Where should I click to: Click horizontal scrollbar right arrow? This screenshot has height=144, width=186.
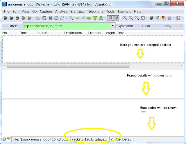coord(181,65)
